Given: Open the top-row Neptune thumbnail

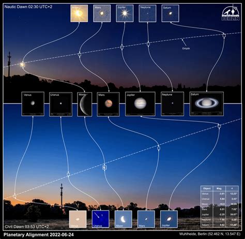Looking at the screenshot, I should (x=147, y=13).
